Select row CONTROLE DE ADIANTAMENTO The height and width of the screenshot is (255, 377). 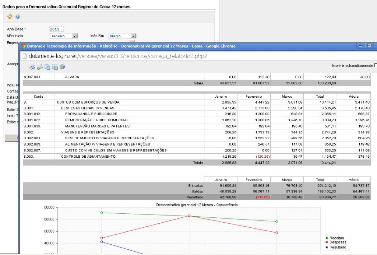pos(197,156)
